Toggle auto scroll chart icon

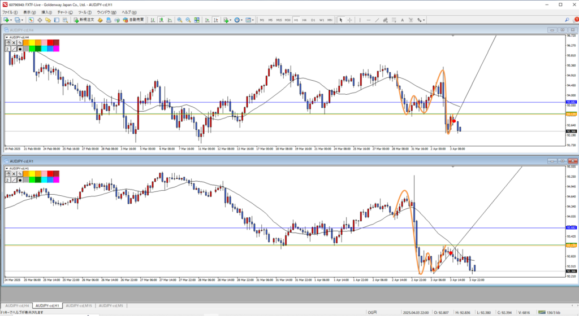pos(207,20)
